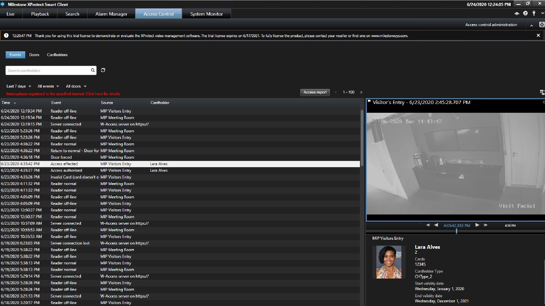Viewport: 545px width, 306px height.
Task: Open the Live tab
Action: pos(11,14)
